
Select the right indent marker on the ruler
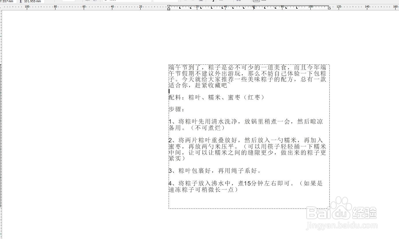[329, 8]
